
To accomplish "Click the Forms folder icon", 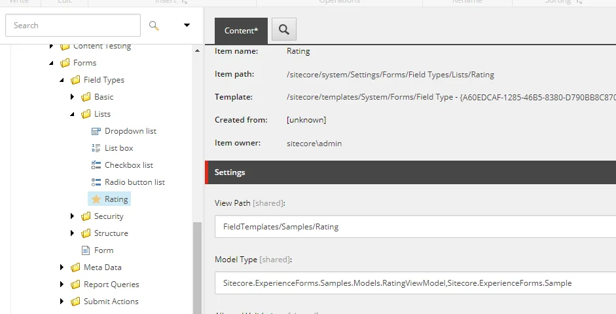I will [x=65, y=63].
